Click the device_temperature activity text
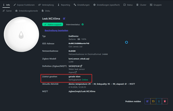The image size is (173, 111). (102, 84)
